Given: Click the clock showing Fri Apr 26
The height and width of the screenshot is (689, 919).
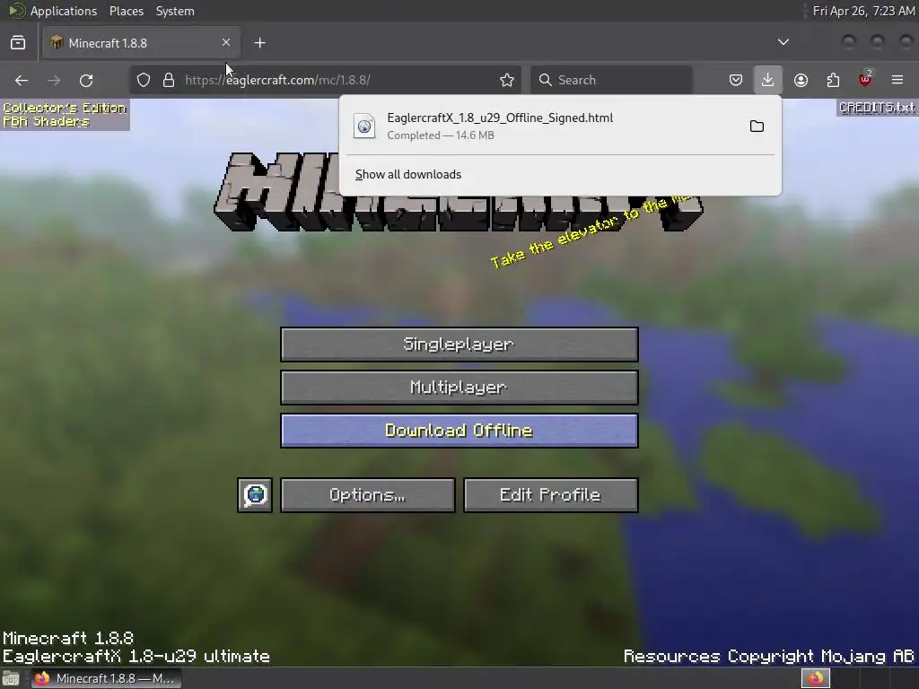Looking at the screenshot, I should [863, 11].
